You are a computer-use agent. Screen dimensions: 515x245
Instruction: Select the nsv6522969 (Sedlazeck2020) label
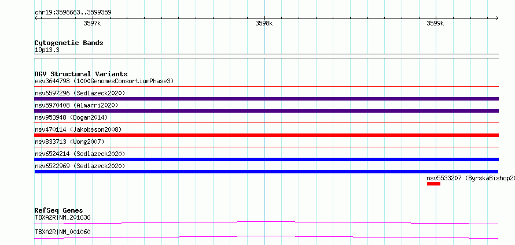click(x=80, y=166)
